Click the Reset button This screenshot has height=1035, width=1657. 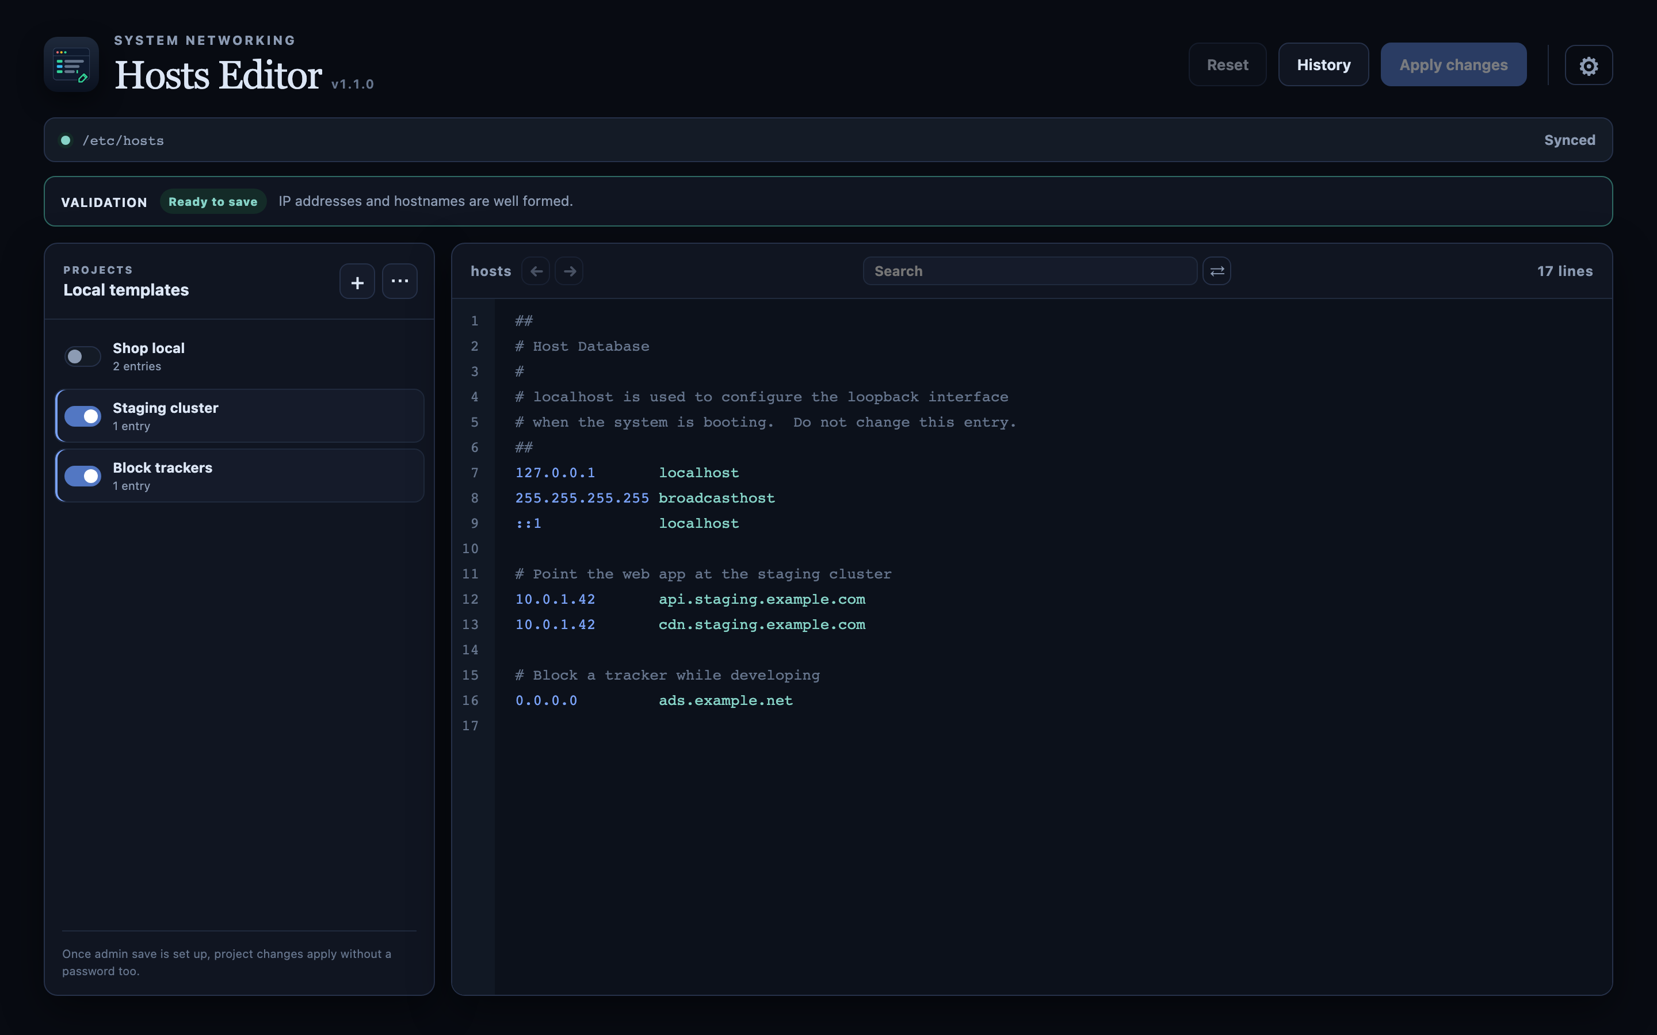click(1228, 65)
